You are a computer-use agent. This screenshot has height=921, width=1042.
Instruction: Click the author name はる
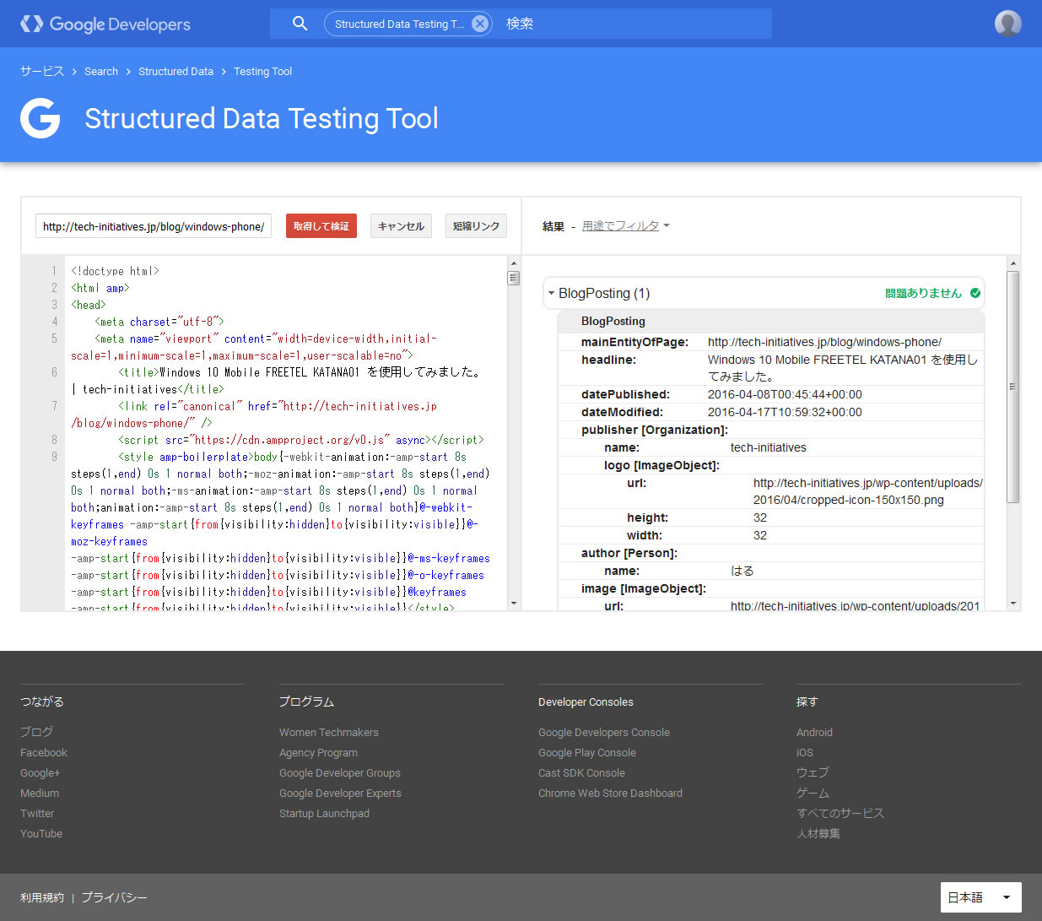pyautogui.click(x=742, y=571)
